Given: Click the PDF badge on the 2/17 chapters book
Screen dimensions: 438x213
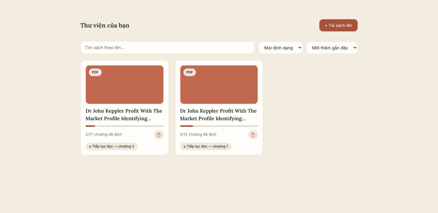Looking at the screenshot, I should point(95,72).
